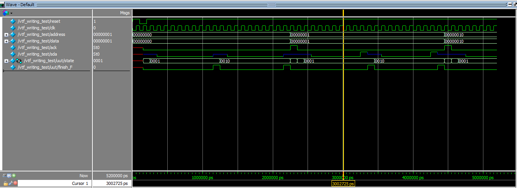Select /vtf_writing_test/ack signal name
This screenshot has height=188, width=517.
37,47
